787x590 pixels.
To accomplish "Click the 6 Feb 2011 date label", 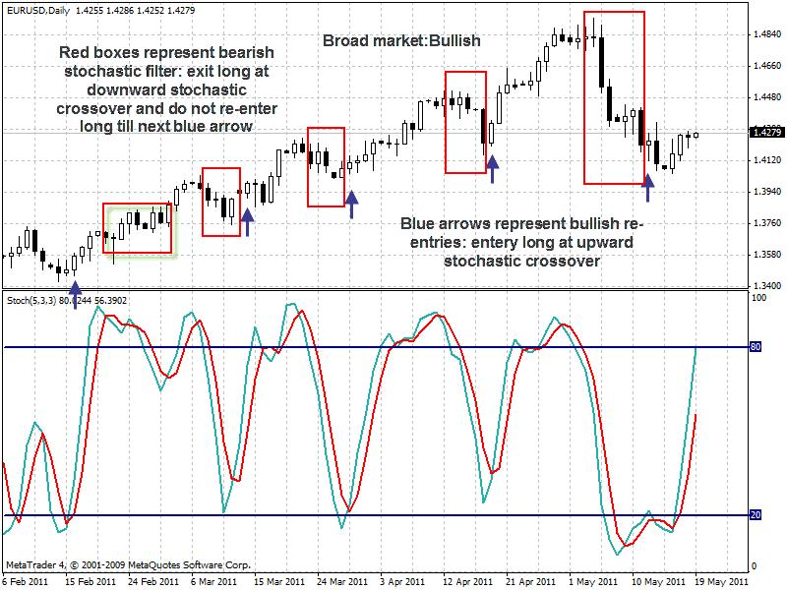I will click(25, 581).
